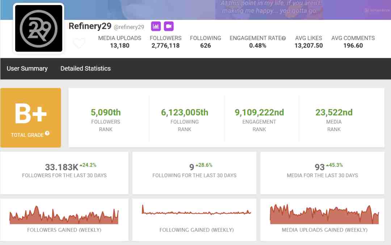Viewport: 391px width, 245px height.
Task: Click the purple video camera icon
Action: coord(169,26)
